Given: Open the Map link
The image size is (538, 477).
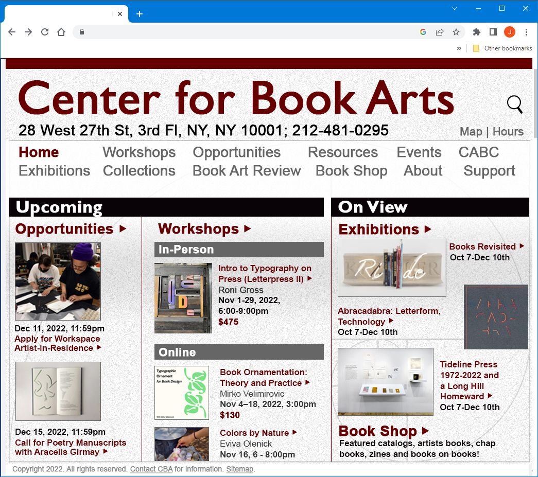Looking at the screenshot, I should point(471,132).
